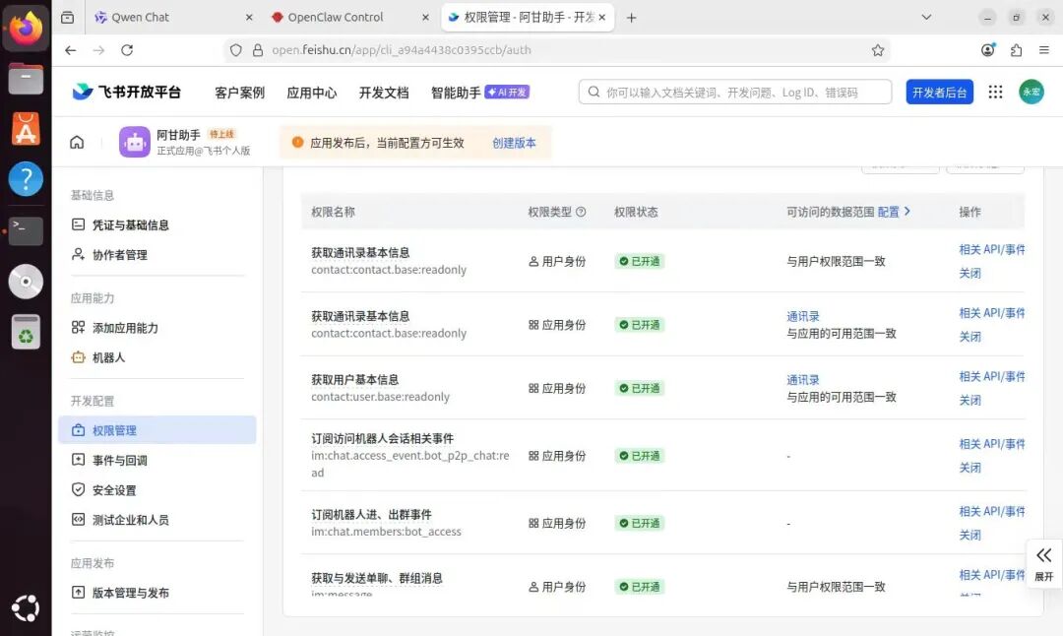
Task: Switch to the Qwen Chat browser tab
Action: click(138, 17)
